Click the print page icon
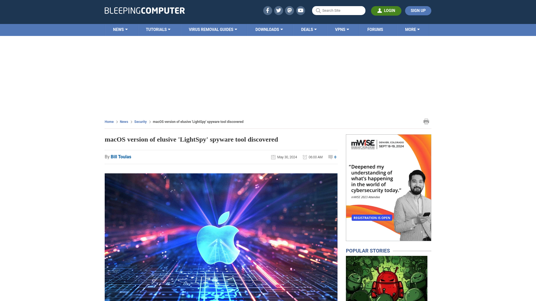The height and width of the screenshot is (301, 536). tap(426, 121)
